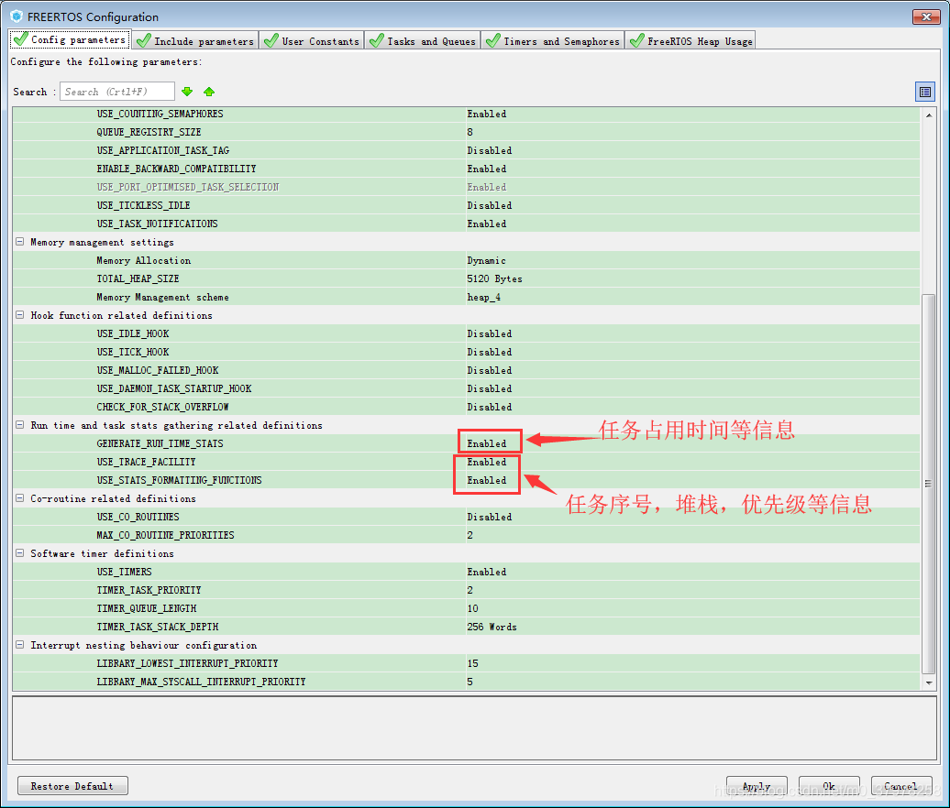Click the scrollbar up arrow
This screenshot has width=950, height=808.
(929, 115)
